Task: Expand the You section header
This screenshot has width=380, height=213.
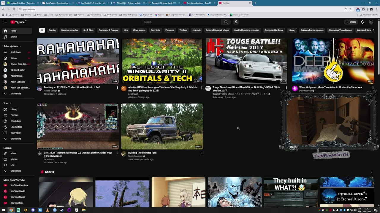Action: click(7, 103)
